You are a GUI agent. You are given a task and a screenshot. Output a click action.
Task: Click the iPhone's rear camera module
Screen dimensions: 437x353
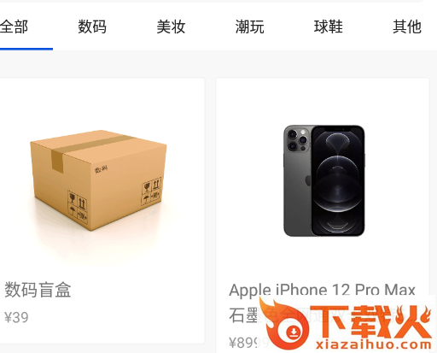297,139
